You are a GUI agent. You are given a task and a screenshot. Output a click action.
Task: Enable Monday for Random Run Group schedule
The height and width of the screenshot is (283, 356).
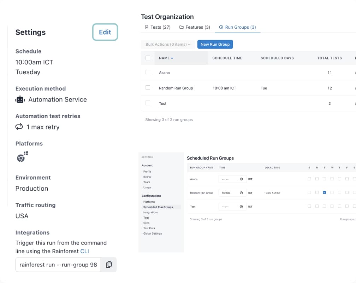pyautogui.click(x=317, y=192)
